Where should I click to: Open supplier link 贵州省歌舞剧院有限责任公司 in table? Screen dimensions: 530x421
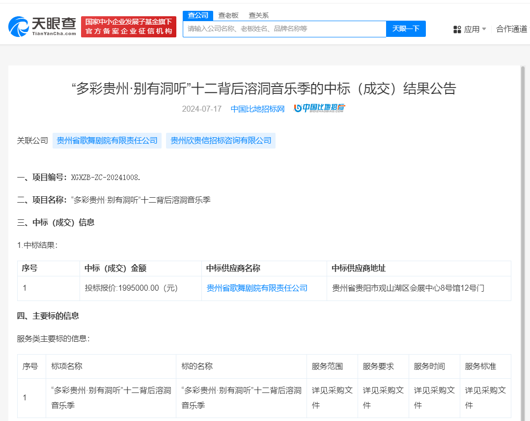point(257,288)
